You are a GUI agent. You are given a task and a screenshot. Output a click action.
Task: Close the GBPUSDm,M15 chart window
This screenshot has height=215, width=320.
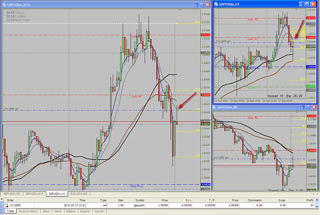[208, 5]
